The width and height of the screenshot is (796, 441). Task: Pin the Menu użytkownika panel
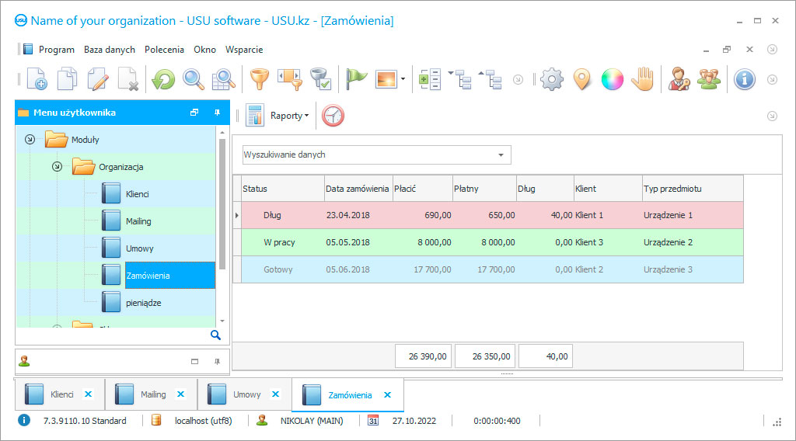[x=217, y=113]
